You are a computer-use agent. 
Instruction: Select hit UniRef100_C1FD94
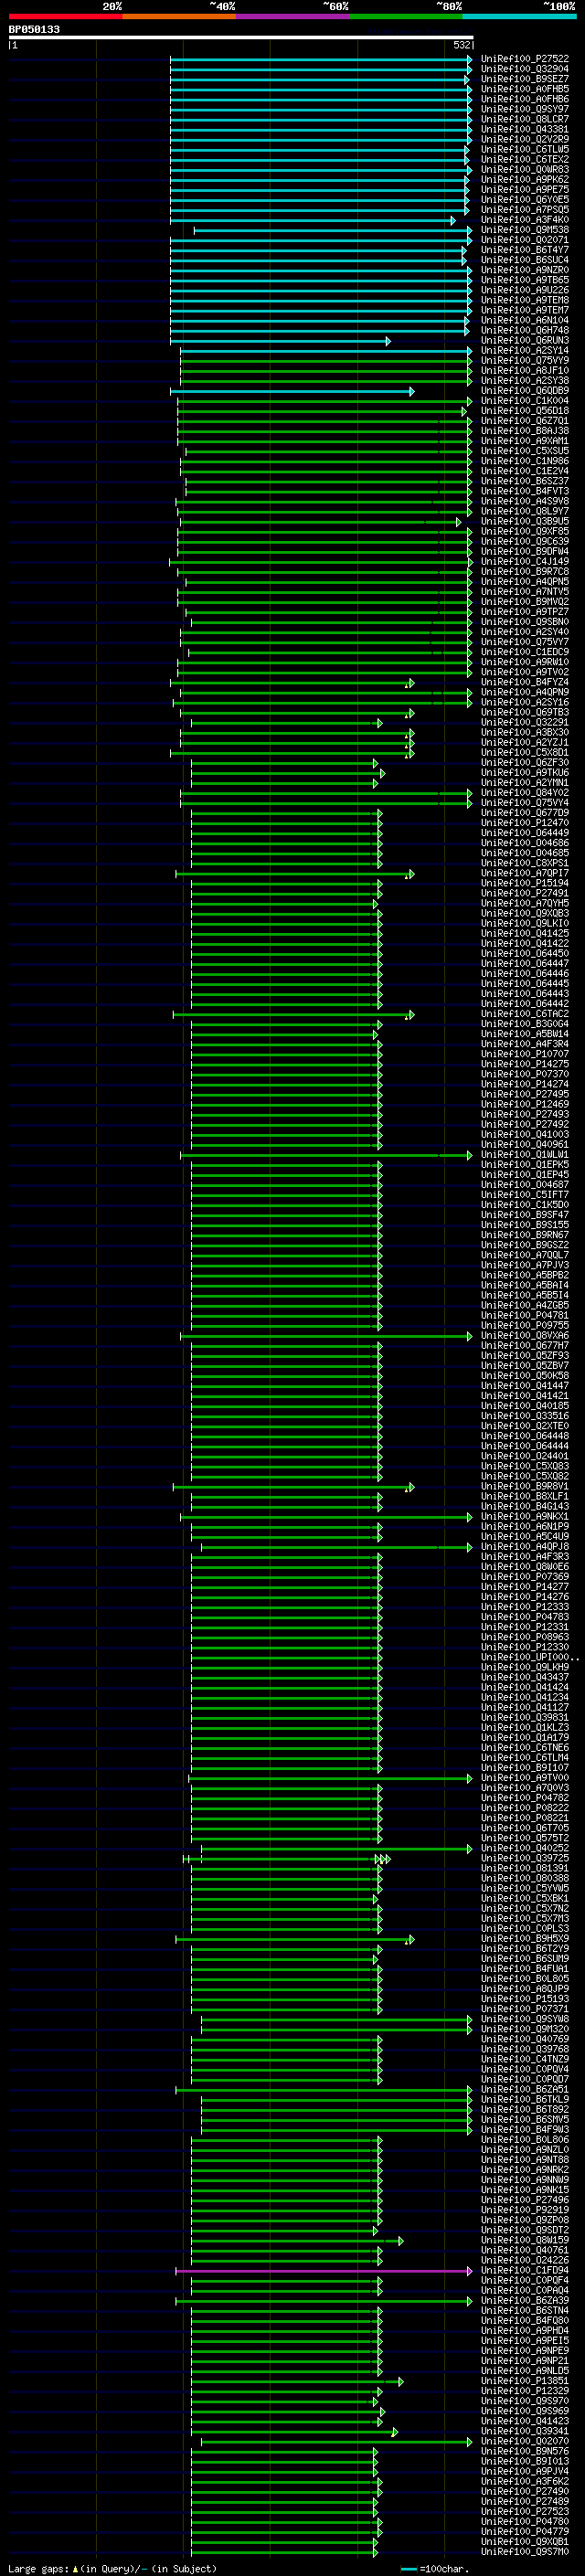tap(524, 2271)
